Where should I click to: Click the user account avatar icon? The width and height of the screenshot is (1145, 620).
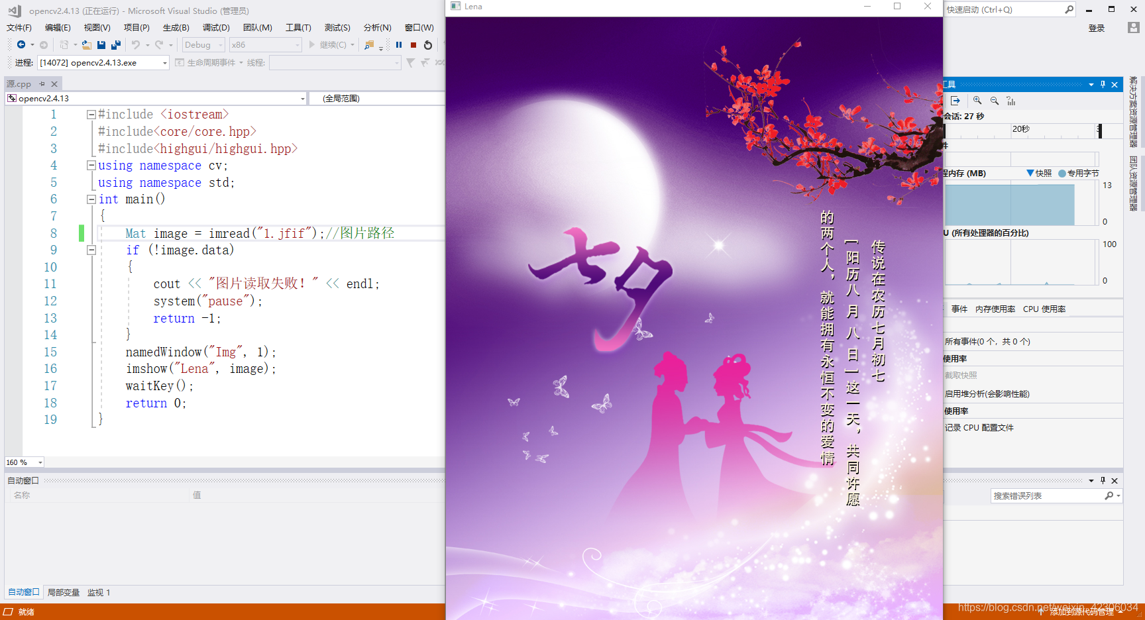coord(1134,28)
